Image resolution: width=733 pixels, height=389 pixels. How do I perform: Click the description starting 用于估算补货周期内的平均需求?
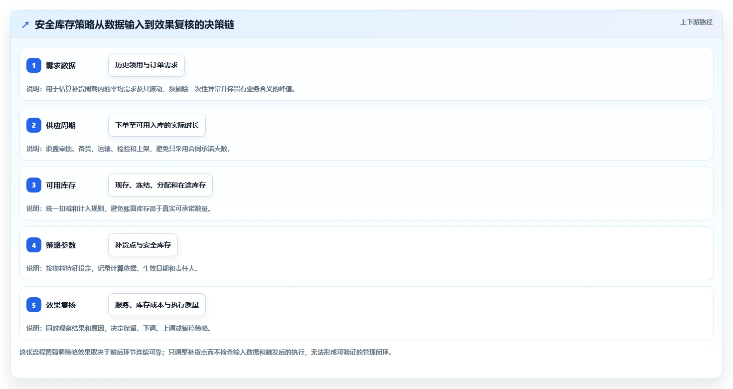pos(161,89)
